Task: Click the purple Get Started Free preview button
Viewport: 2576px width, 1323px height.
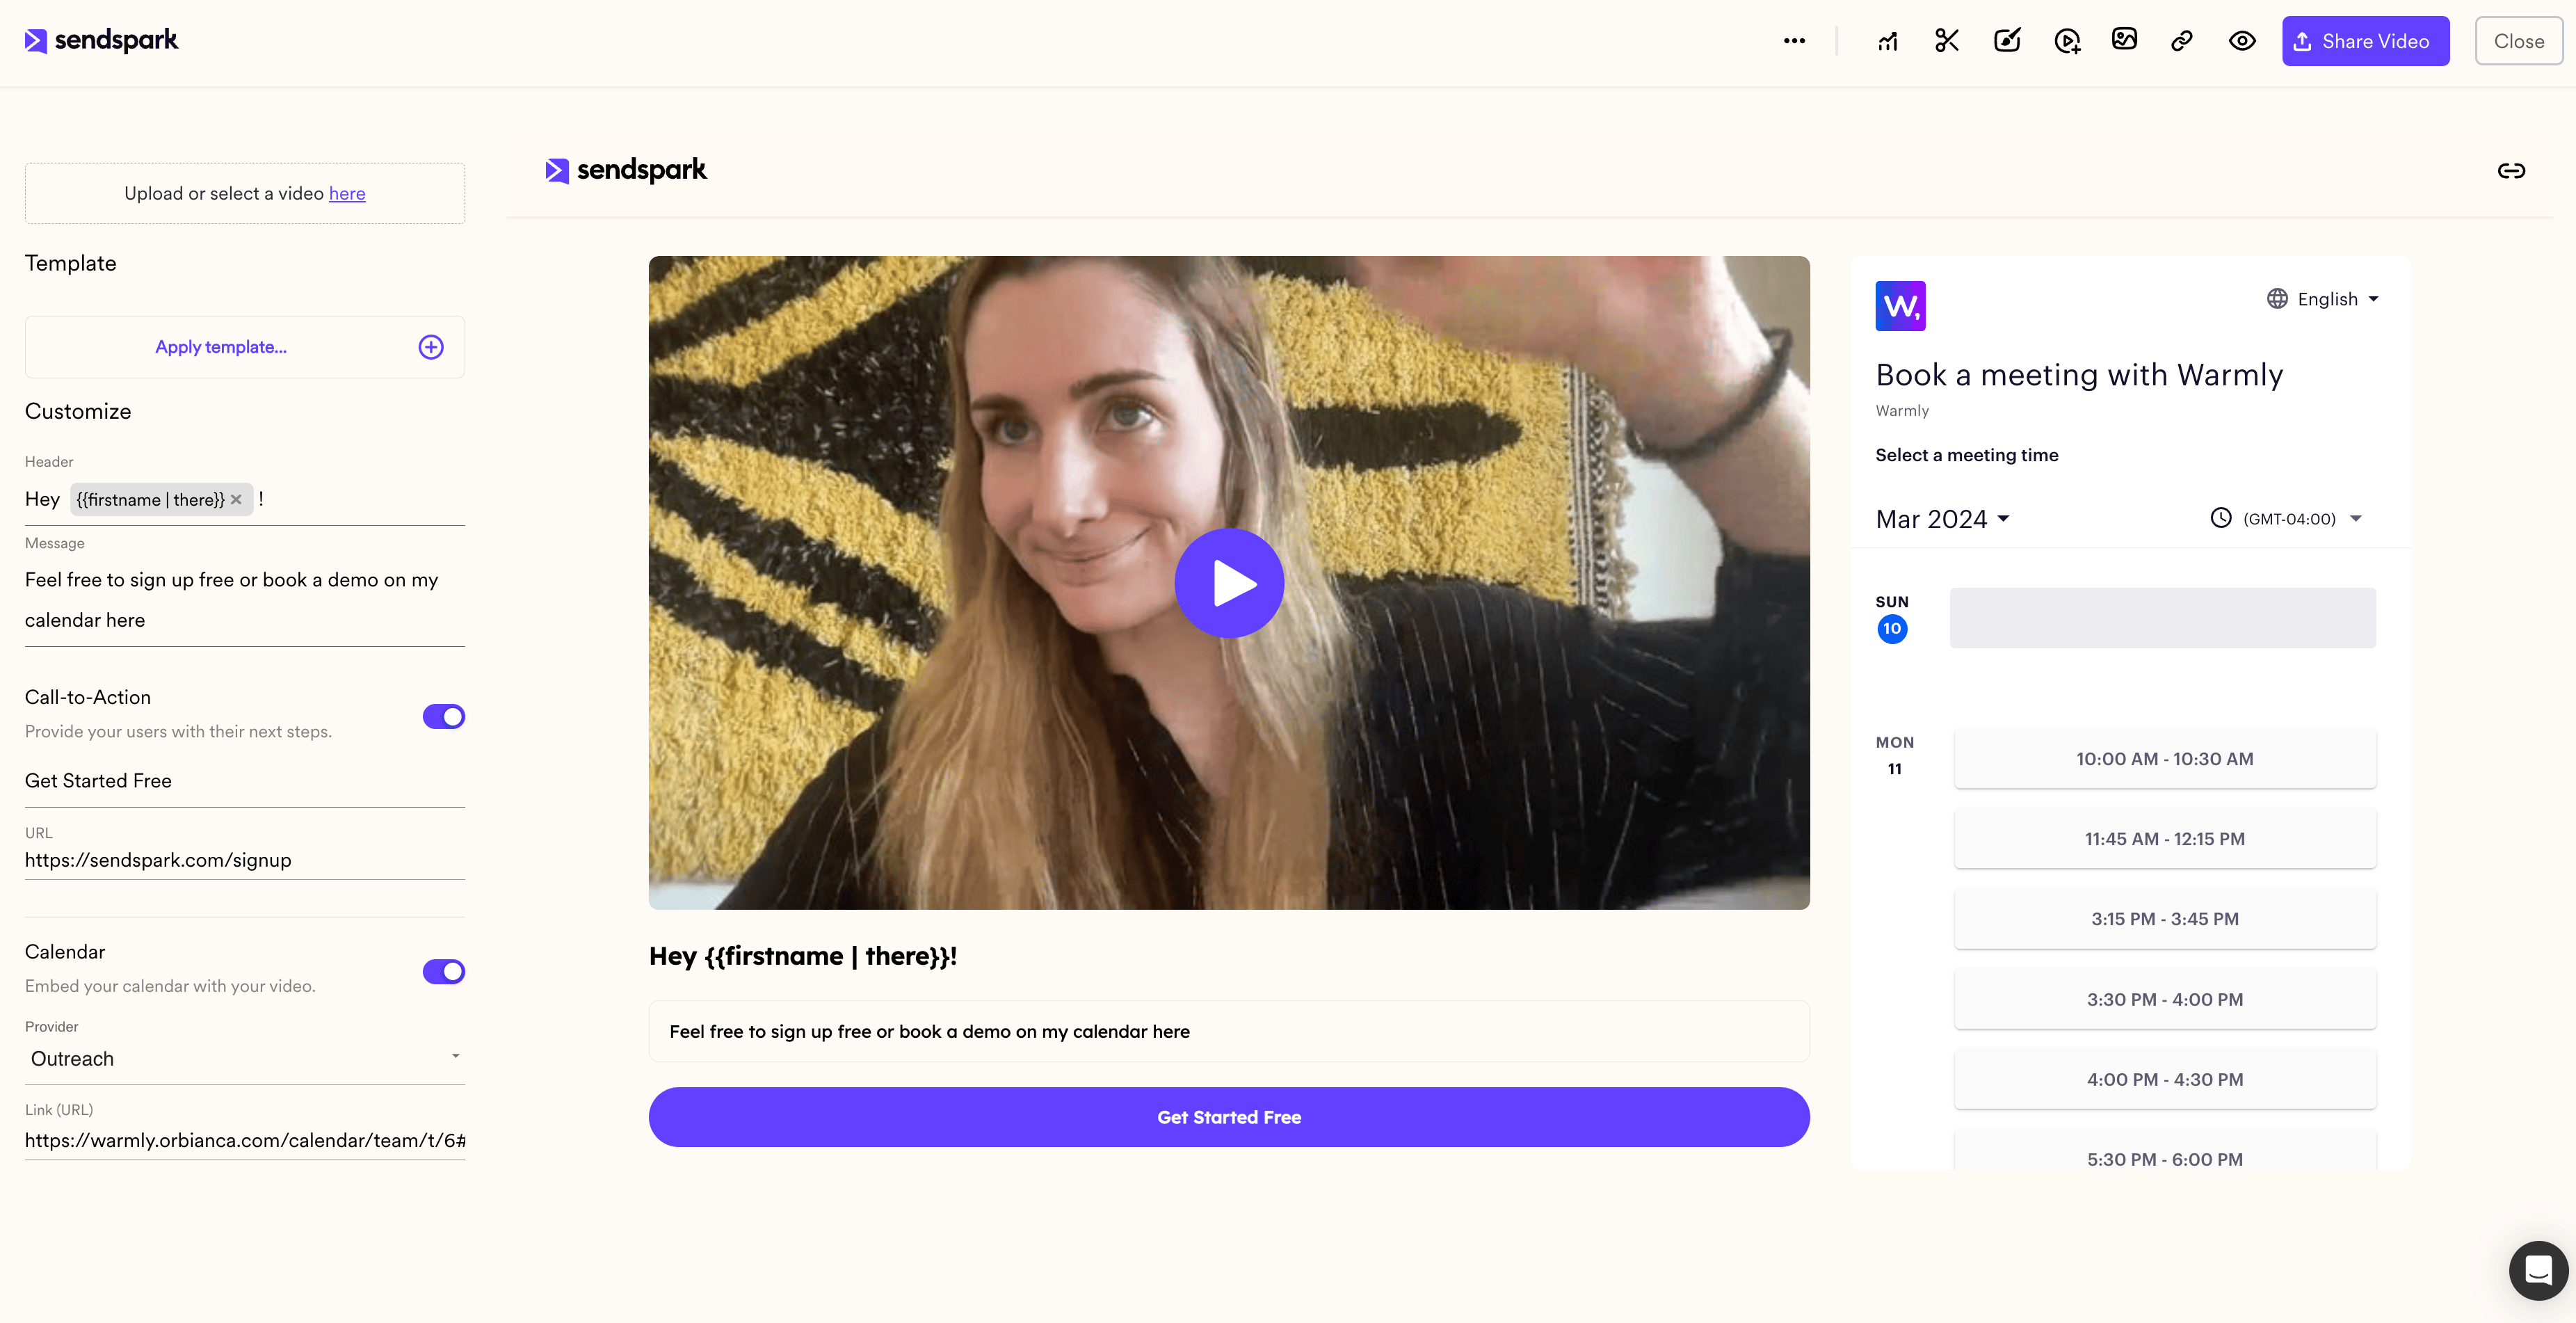Action: tap(1229, 1117)
